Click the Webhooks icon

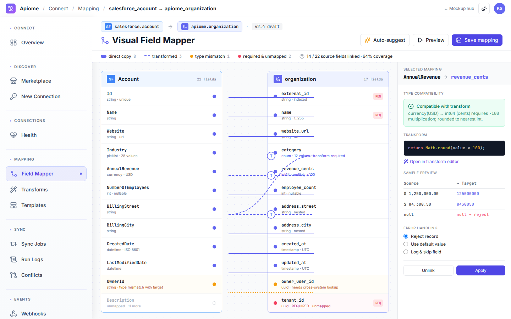point(13,314)
